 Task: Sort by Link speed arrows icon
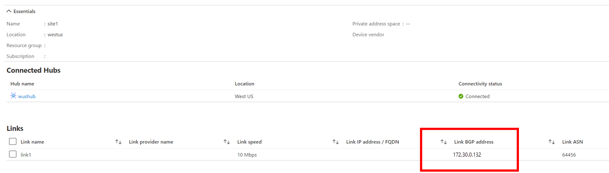[x=336, y=142]
